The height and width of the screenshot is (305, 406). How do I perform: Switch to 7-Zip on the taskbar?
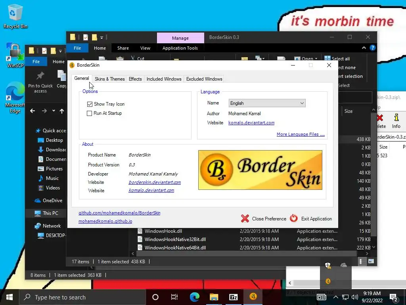tap(233, 297)
